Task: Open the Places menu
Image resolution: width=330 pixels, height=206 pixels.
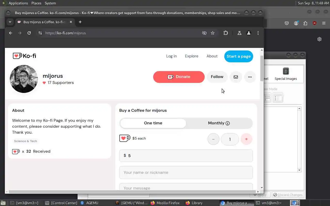Action: coord(36,3)
